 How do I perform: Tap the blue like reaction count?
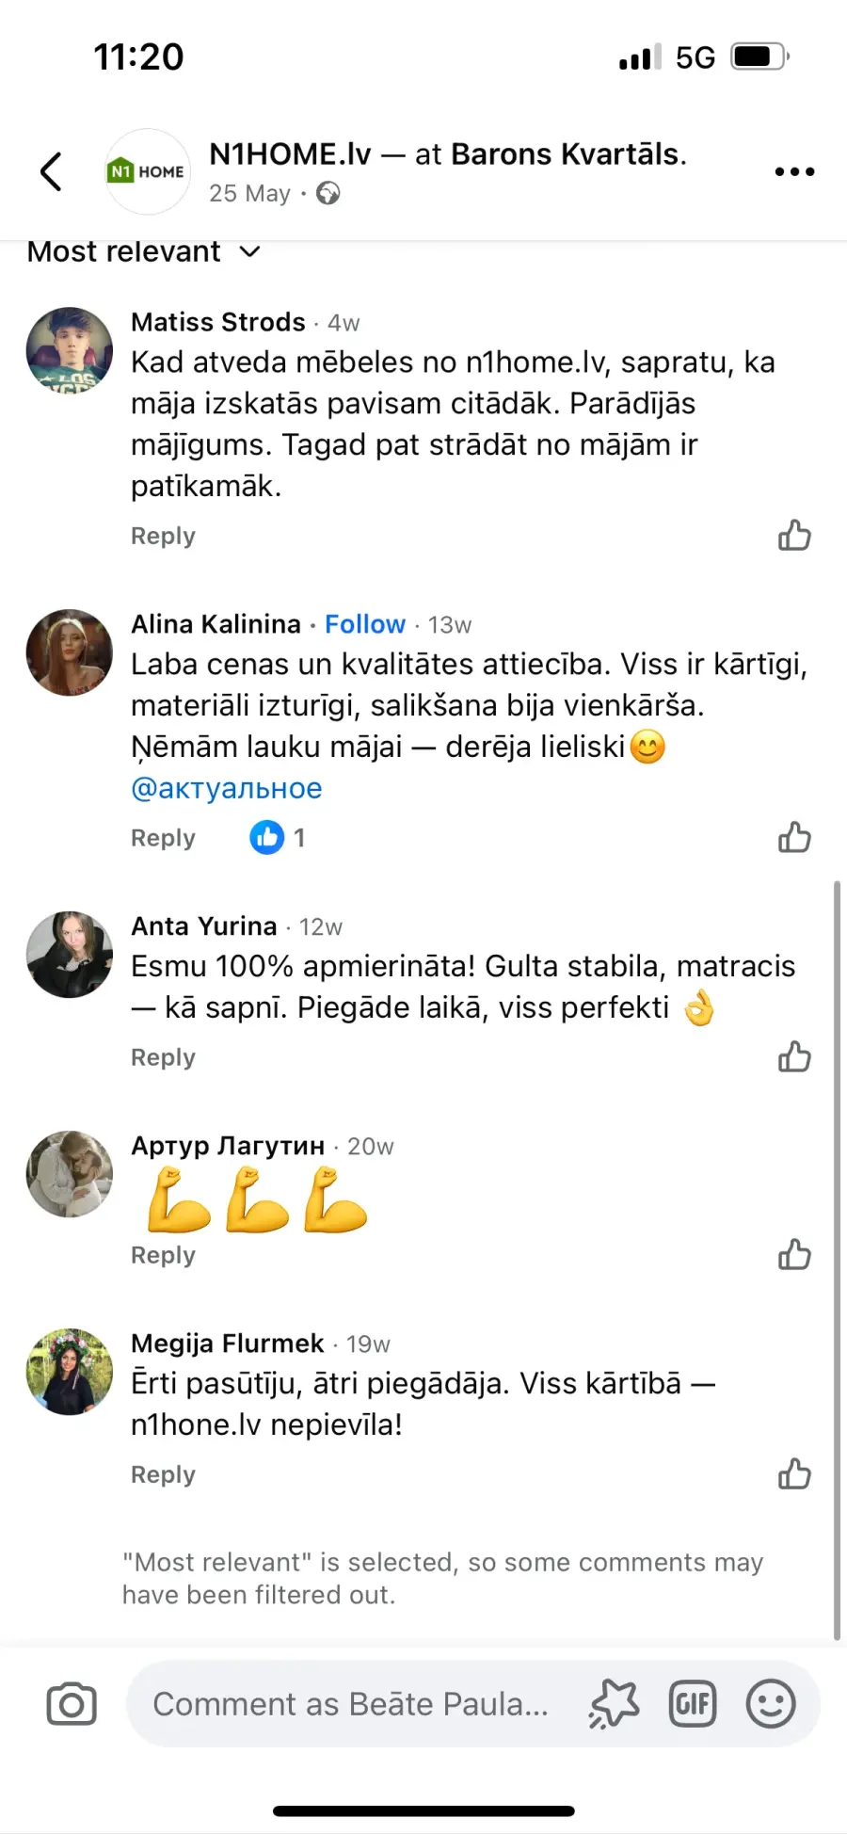pyautogui.click(x=278, y=837)
